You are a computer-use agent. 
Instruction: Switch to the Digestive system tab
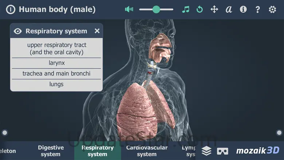51,151
